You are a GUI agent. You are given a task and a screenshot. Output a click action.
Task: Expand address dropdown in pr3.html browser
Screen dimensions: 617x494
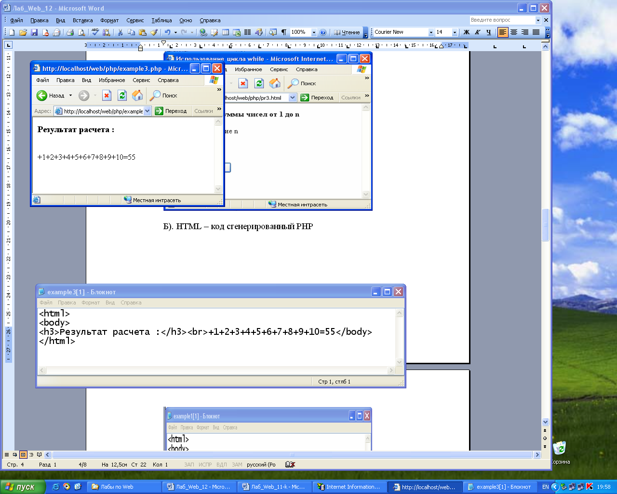click(292, 97)
